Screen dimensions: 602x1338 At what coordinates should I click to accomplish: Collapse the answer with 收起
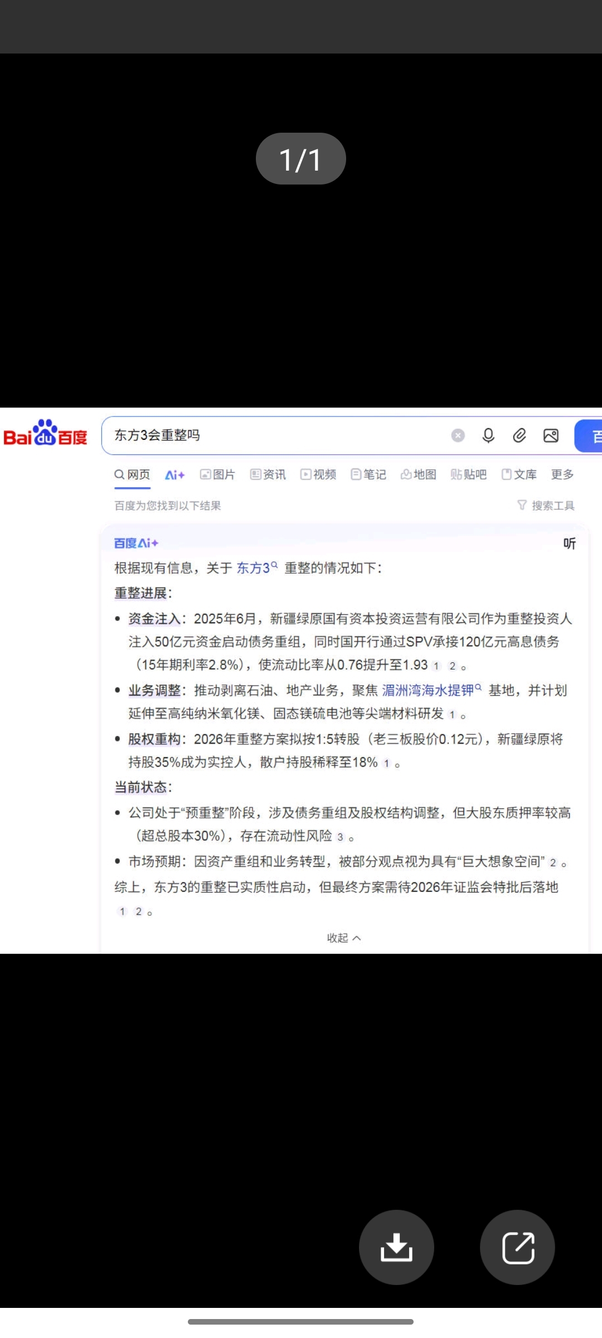coord(344,938)
